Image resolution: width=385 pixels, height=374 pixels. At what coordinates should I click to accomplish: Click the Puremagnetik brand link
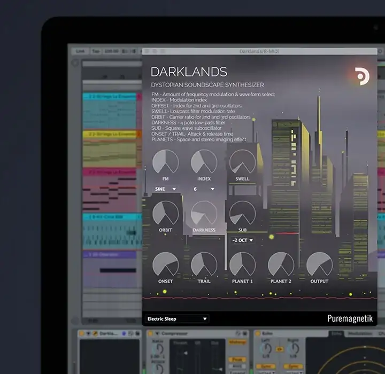click(350, 318)
